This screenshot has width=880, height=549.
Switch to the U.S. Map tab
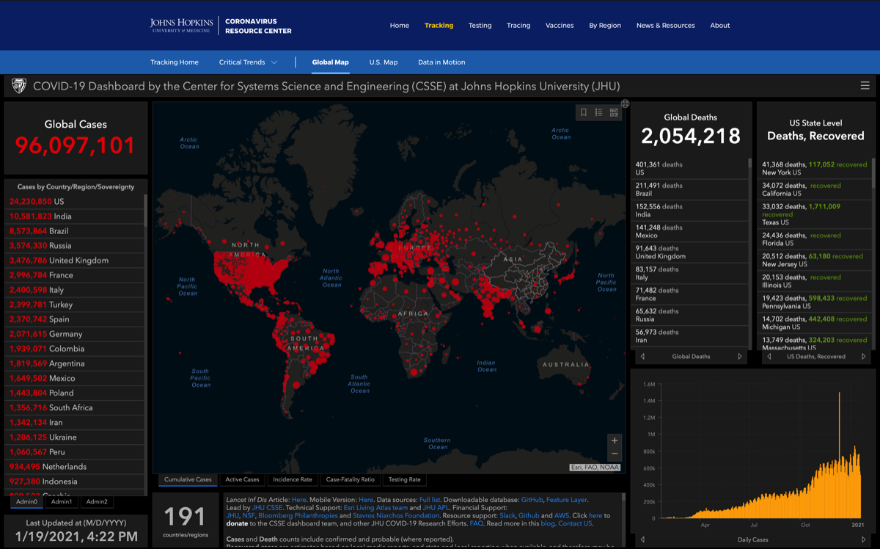(384, 62)
